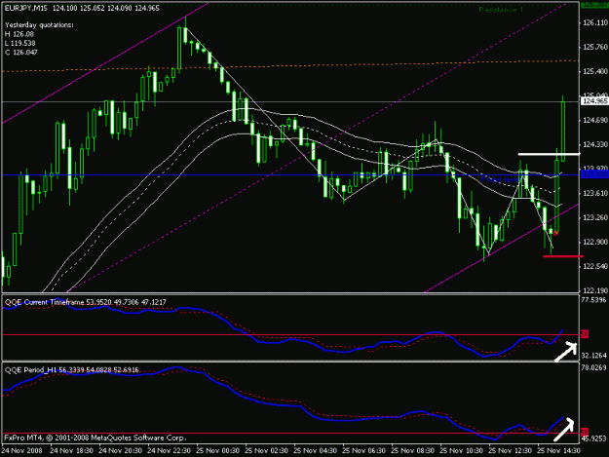609x457 pixels.
Task: Click the small red circle marker near last candles
Action: click(x=555, y=233)
